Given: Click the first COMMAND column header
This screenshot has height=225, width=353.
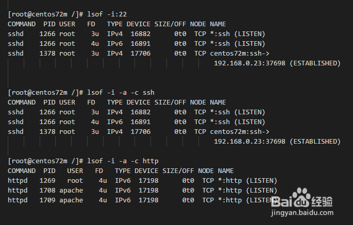Looking at the screenshot, I should coord(22,24).
